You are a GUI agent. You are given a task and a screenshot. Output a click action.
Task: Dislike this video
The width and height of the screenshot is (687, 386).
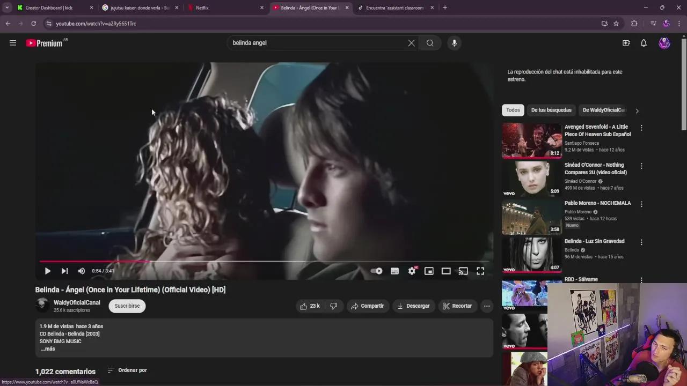[333, 306]
